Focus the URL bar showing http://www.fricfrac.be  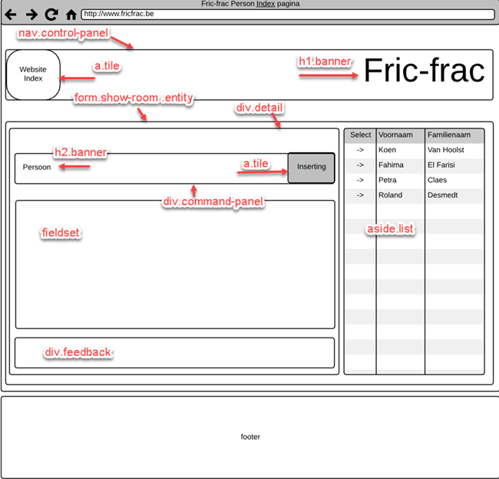pyautogui.click(x=288, y=15)
